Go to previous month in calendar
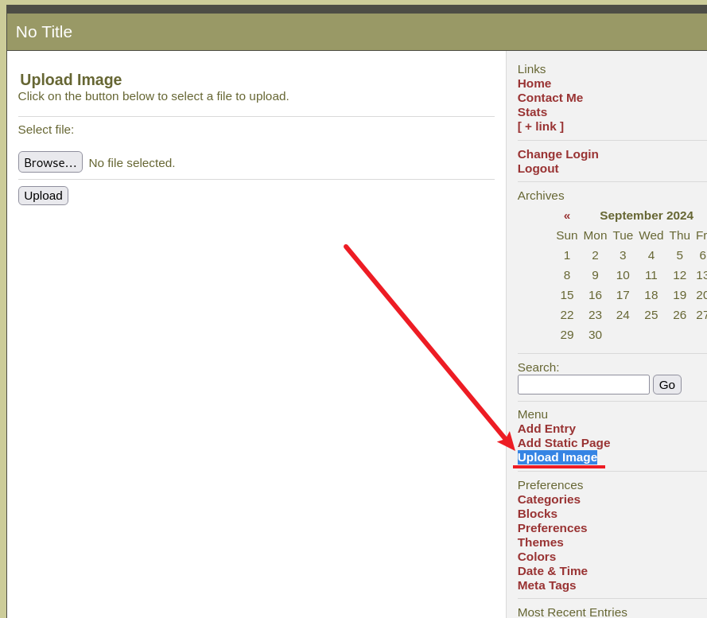The image size is (707, 618). pos(567,216)
